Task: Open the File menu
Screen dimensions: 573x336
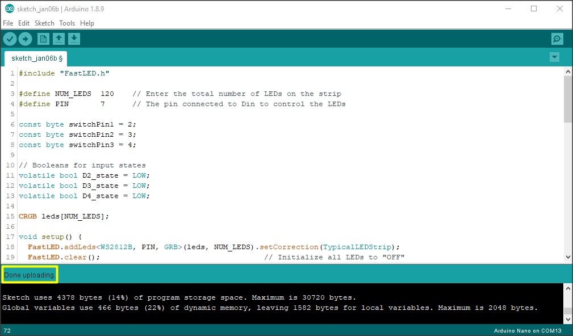Action: (x=8, y=23)
